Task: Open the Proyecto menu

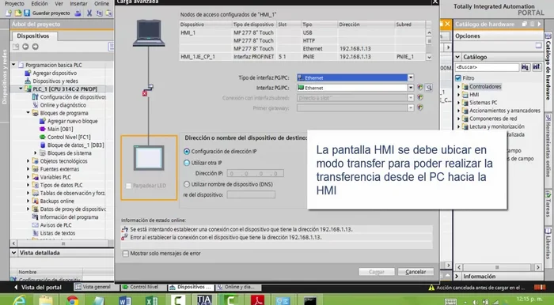Action: pyautogui.click(x=14, y=3)
